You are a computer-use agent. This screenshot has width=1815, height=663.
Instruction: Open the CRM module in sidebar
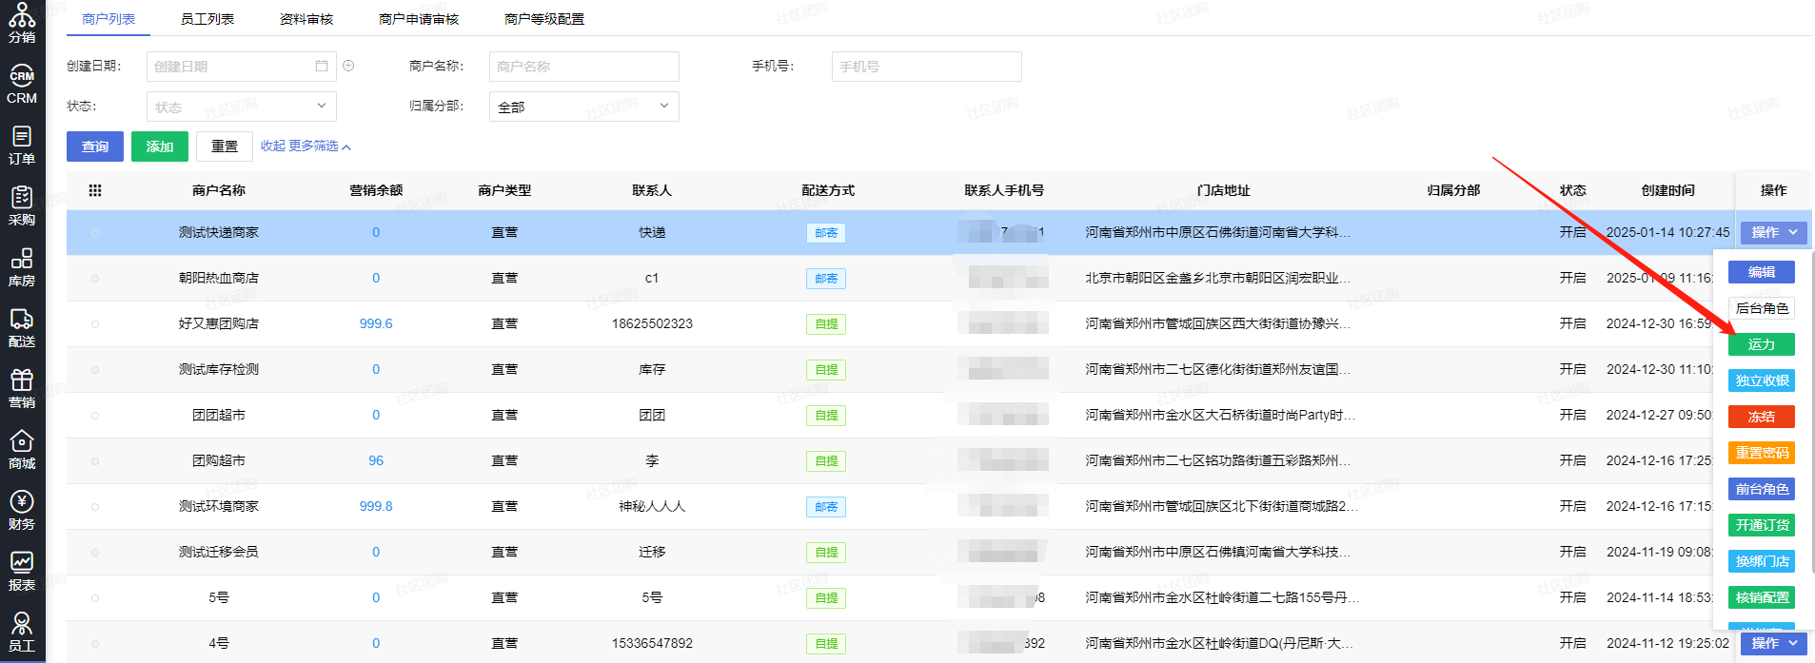pyautogui.click(x=22, y=85)
